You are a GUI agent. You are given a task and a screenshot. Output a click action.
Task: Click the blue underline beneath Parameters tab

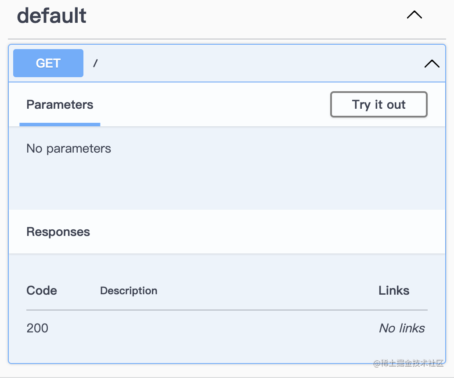[60, 125]
